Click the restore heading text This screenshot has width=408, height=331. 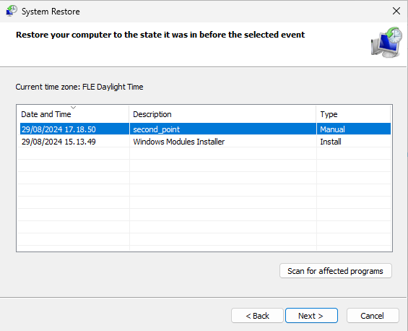point(160,35)
